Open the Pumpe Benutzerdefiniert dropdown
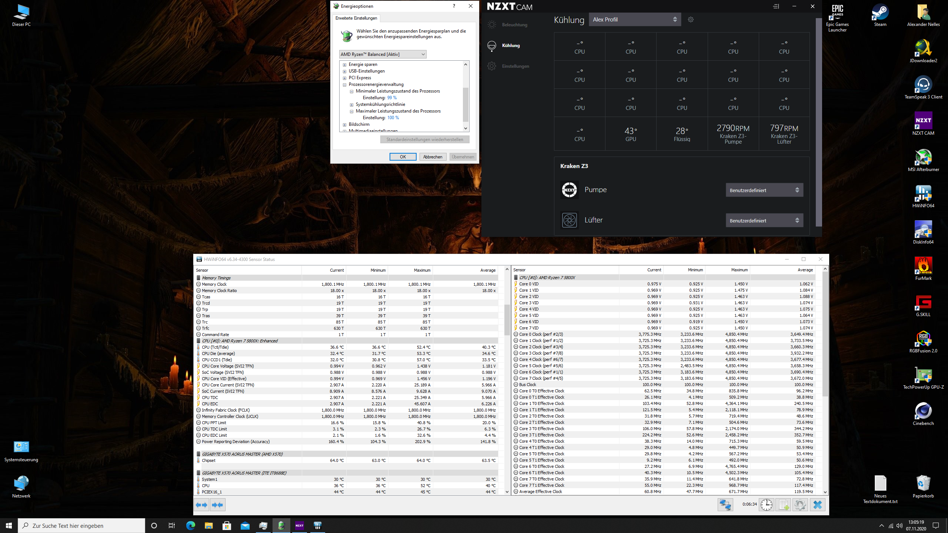Viewport: 948px width, 533px height. [x=764, y=190]
